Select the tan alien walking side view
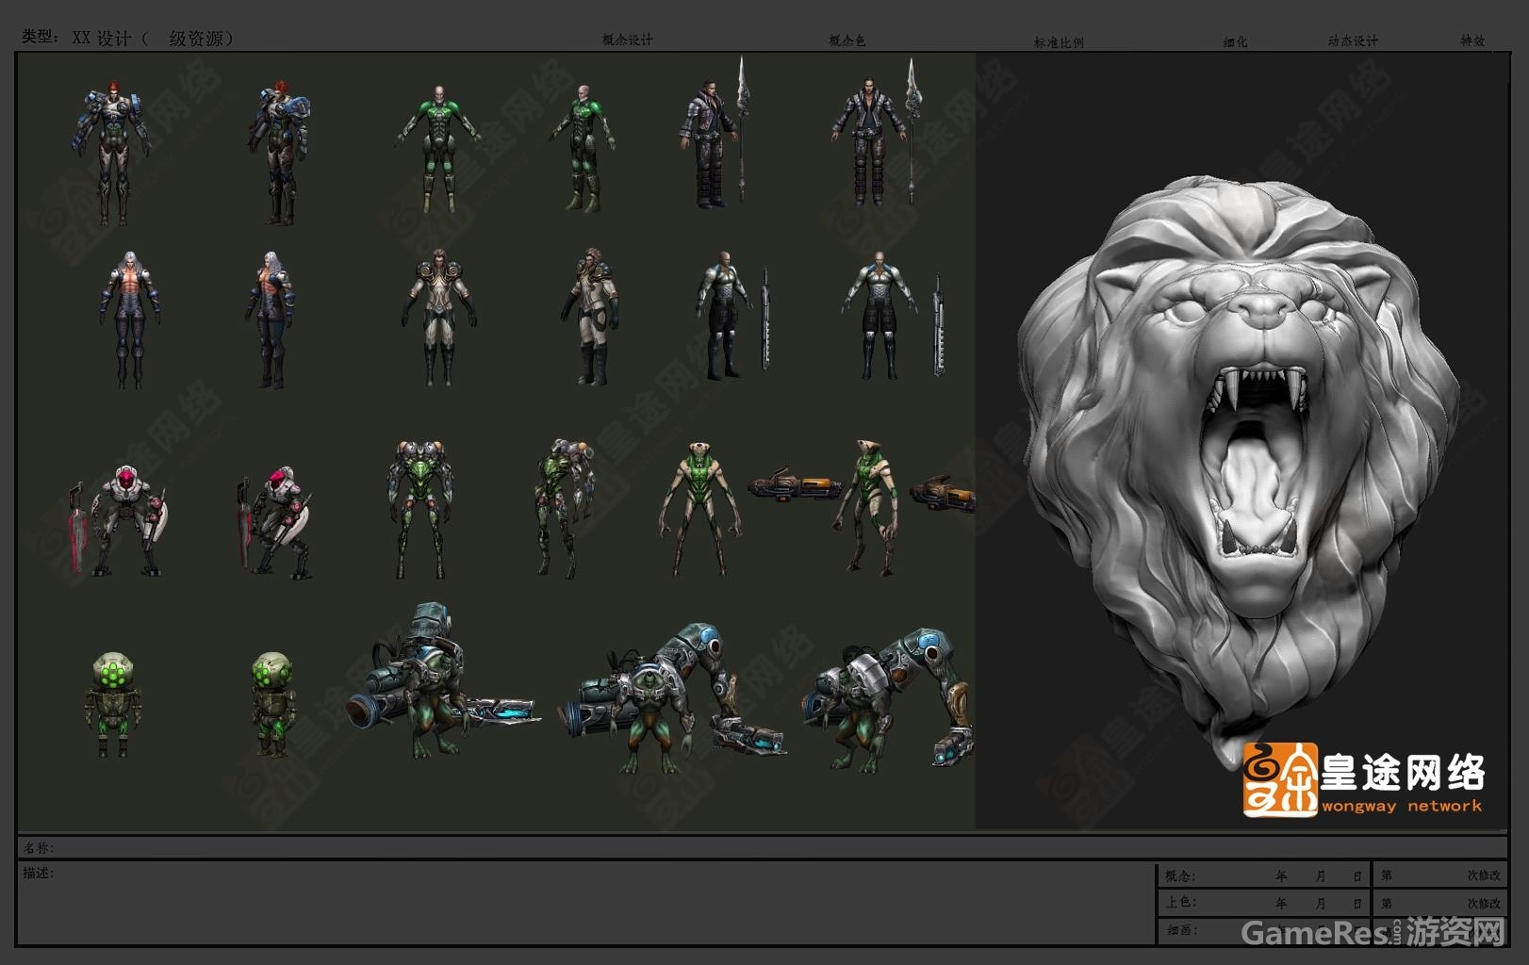The image size is (1529, 965). coord(868,509)
